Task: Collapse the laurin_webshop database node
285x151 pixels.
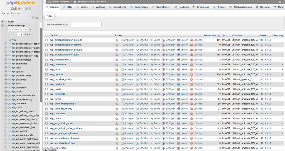Action: 3,26
